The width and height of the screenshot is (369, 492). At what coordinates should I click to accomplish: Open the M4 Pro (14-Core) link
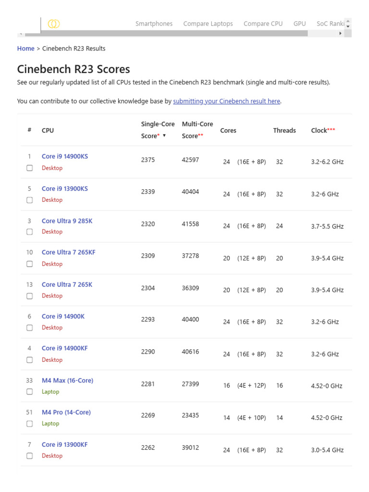(66, 412)
